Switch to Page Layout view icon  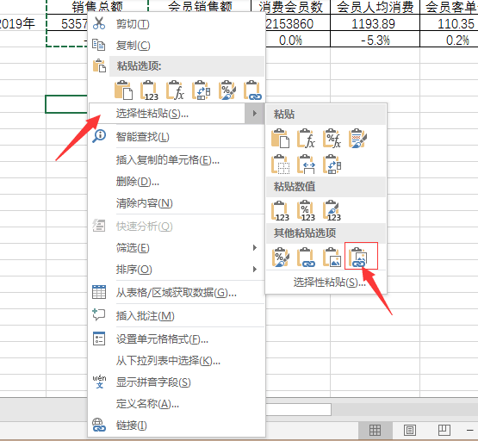pos(409,431)
